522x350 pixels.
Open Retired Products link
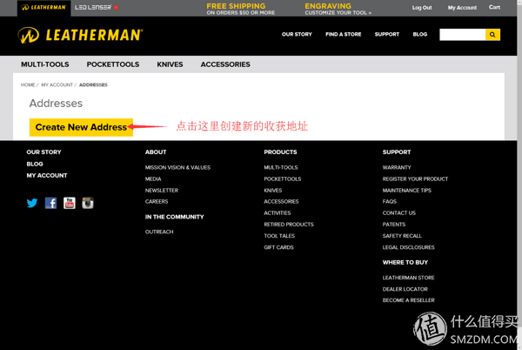[289, 225]
